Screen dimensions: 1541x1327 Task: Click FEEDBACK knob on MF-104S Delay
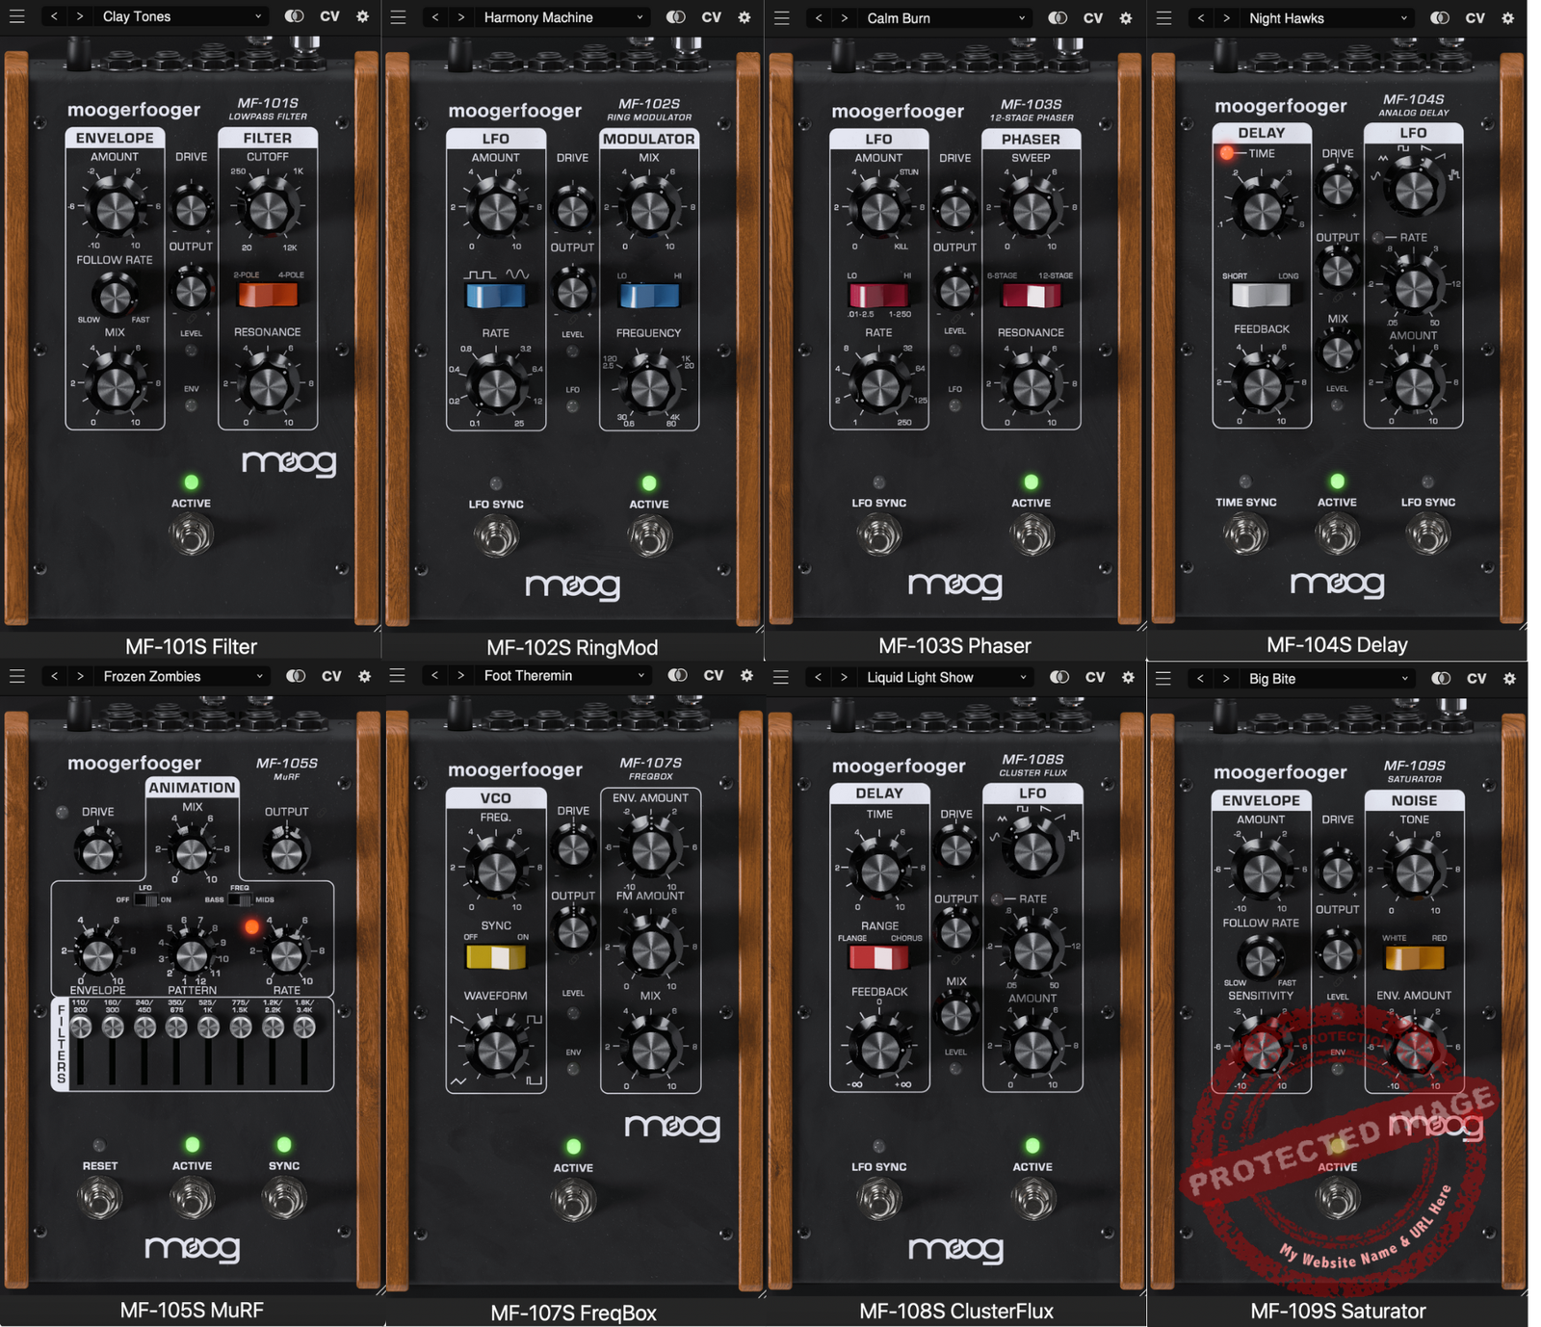click(x=1261, y=385)
